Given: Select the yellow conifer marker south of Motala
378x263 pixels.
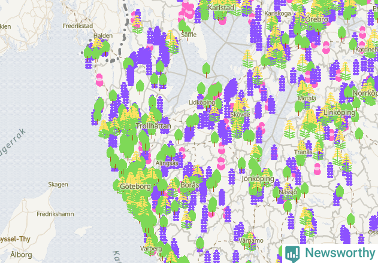Looking at the screenshot, I should click(289, 129).
